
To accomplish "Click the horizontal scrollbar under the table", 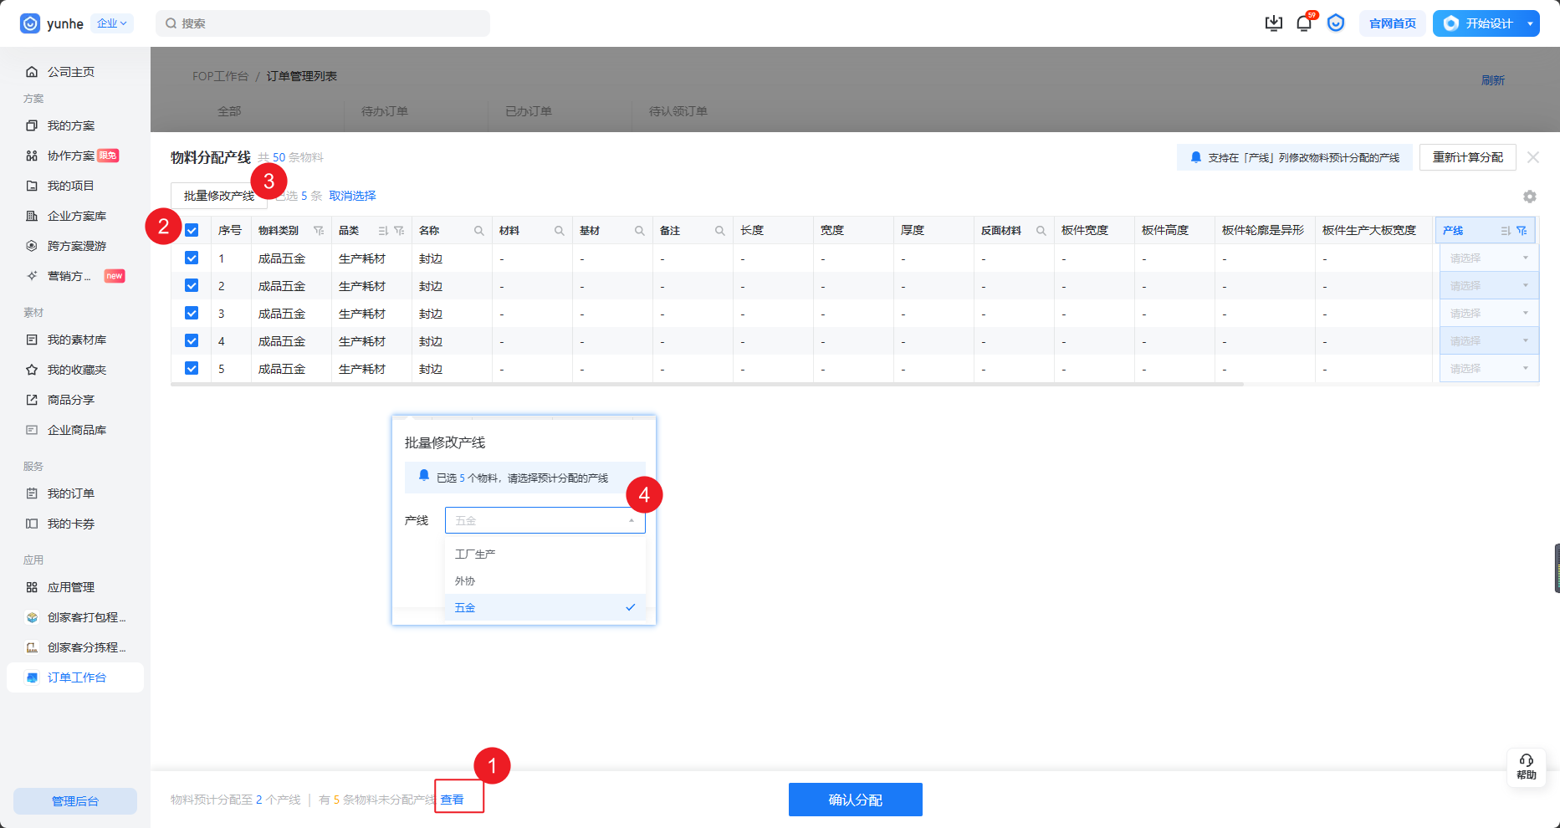I will tap(707, 385).
